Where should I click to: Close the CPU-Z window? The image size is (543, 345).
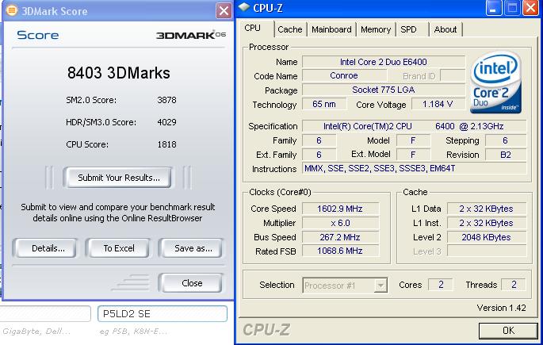[x=530, y=8]
